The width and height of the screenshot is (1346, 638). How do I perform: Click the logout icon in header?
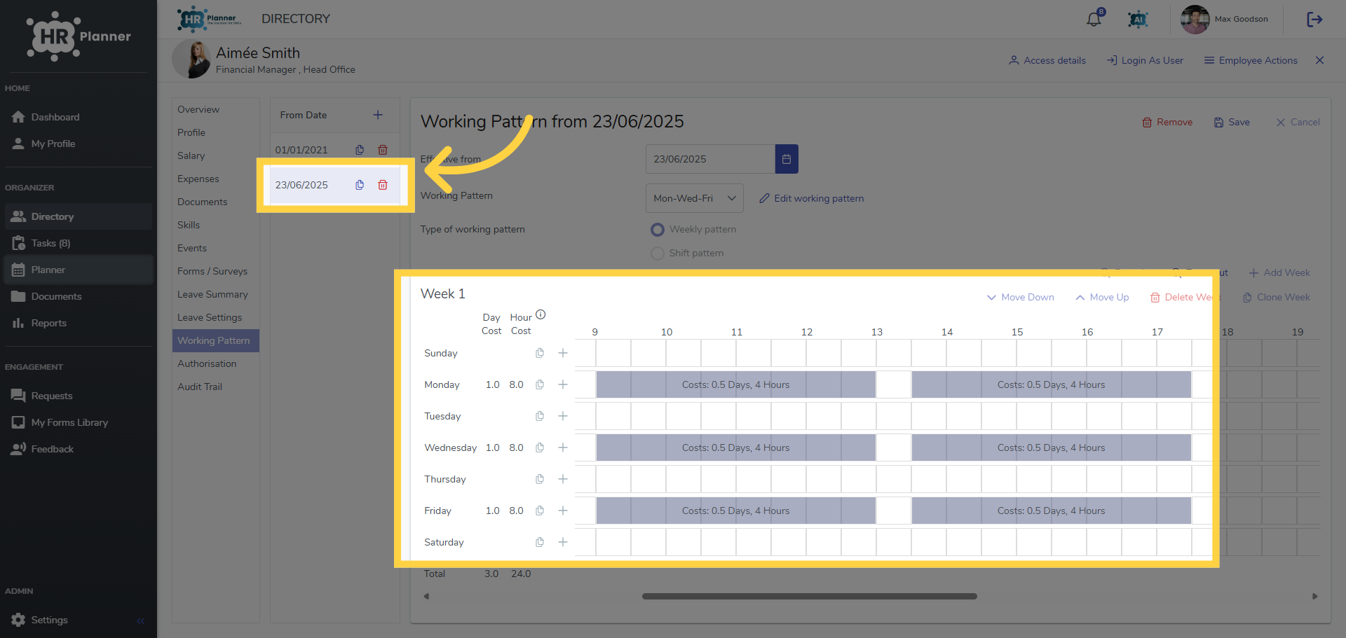click(x=1314, y=20)
